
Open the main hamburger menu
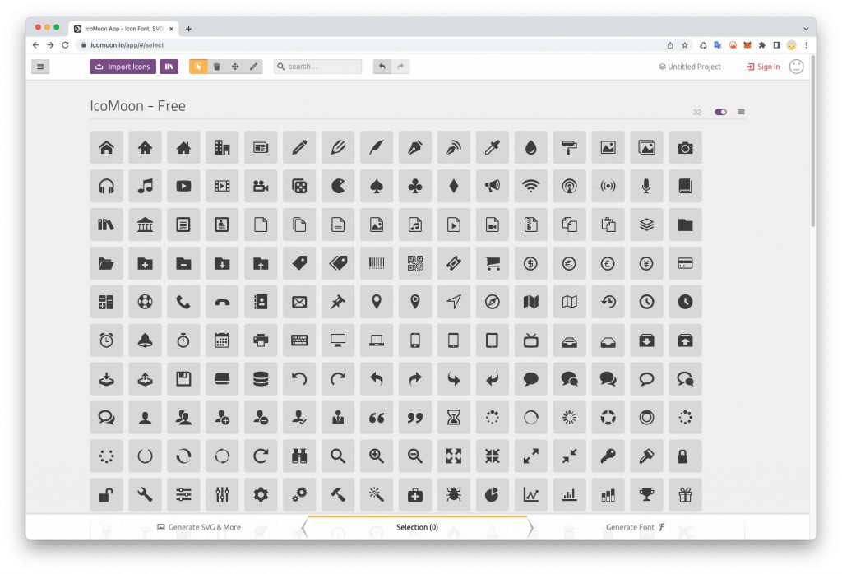[41, 67]
